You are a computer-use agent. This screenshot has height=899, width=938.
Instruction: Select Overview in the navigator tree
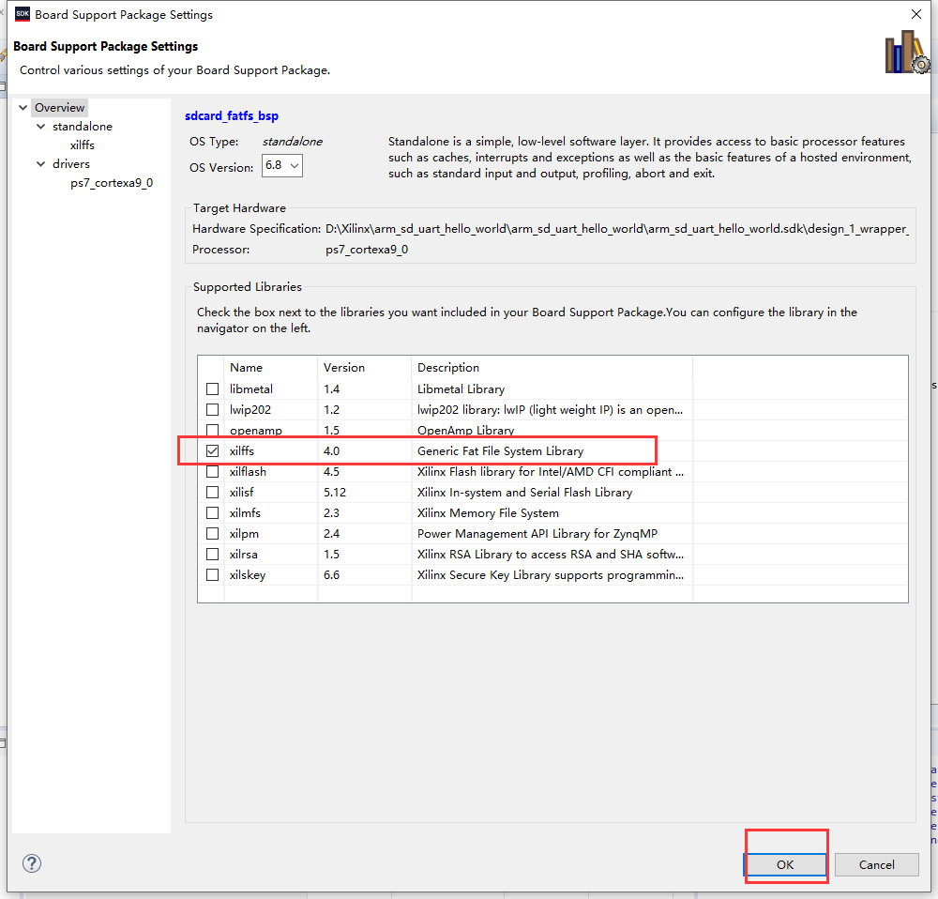pyautogui.click(x=60, y=108)
